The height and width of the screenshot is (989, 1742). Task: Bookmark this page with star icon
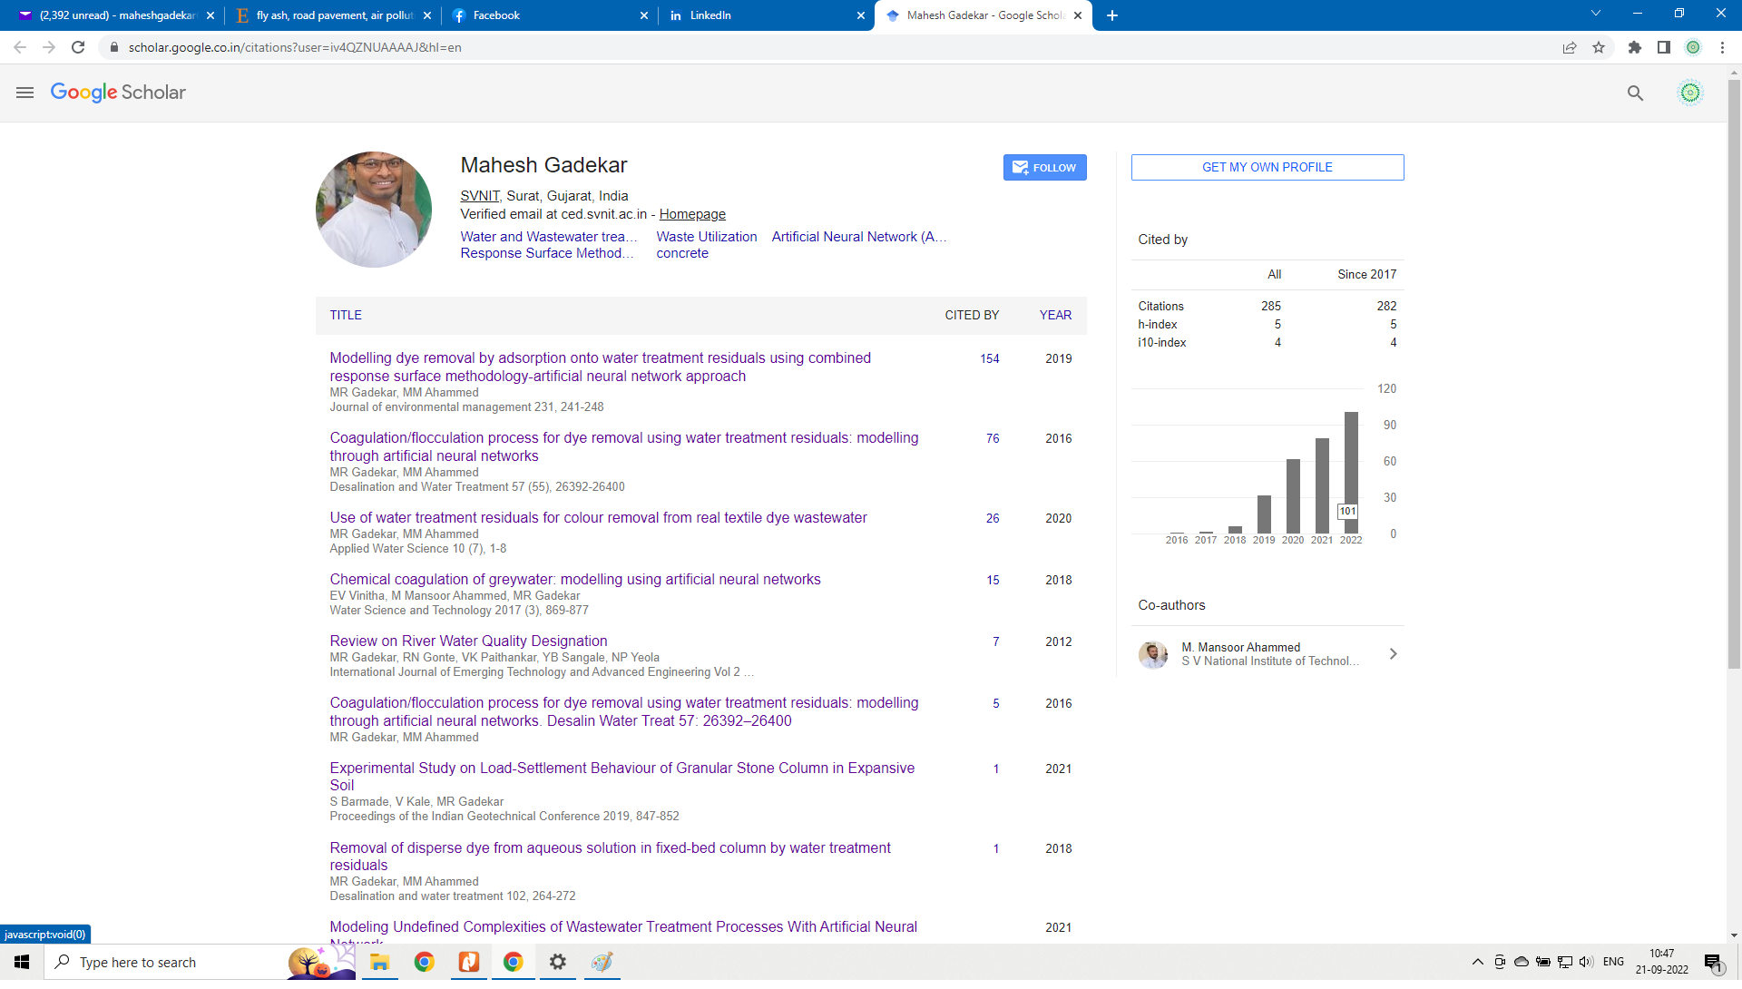1599,47
